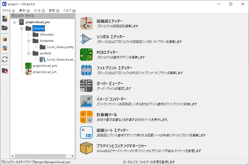Click the refresh project tree icon
Image resolution: width=249 pixels, height=165 pixels.
point(5,59)
